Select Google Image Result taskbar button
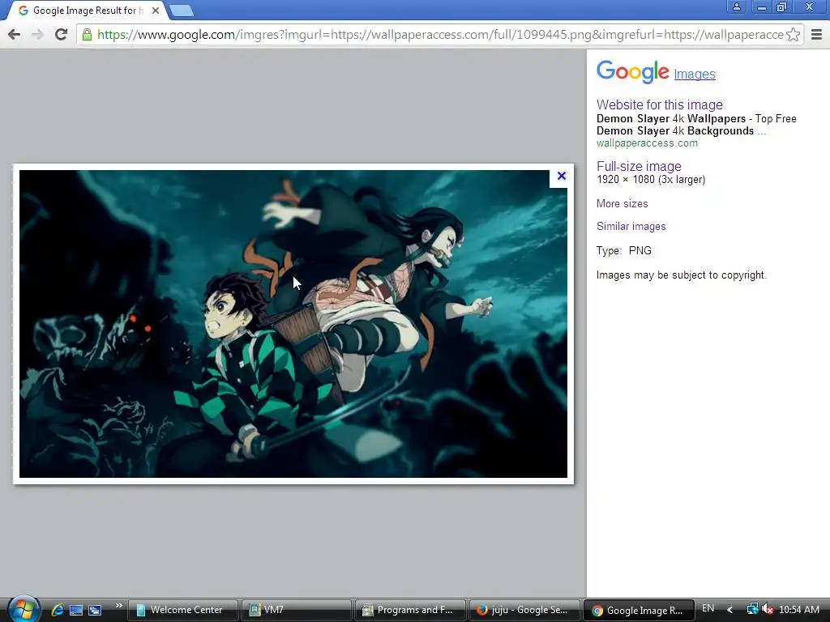This screenshot has height=622, width=830. click(639, 610)
